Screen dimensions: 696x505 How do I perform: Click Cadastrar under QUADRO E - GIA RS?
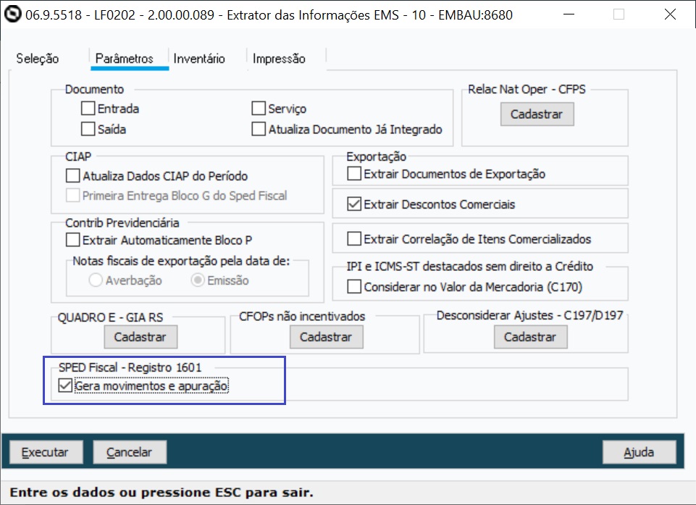(x=141, y=337)
